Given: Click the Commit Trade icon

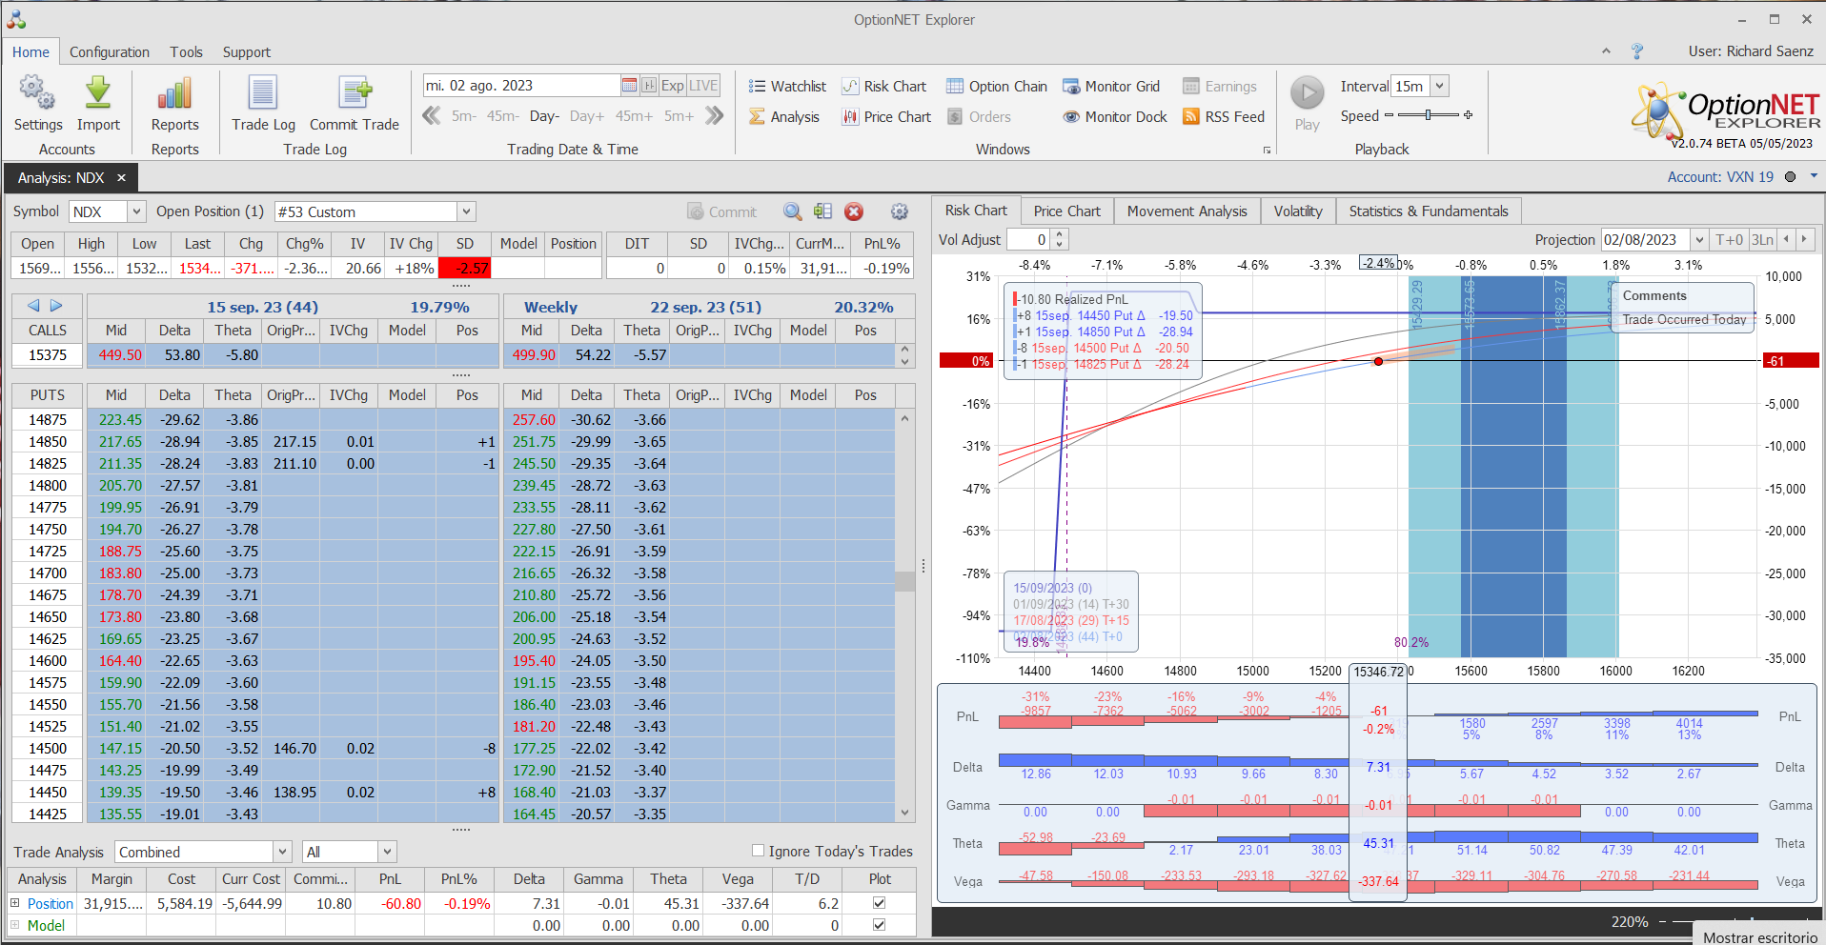Looking at the screenshot, I should point(355,93).
